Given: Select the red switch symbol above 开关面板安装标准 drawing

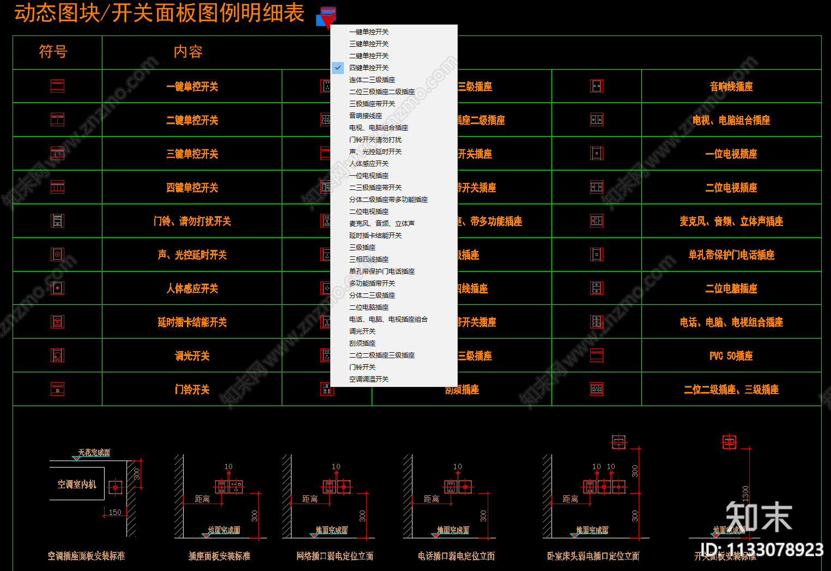Looking at the screenshot, I should tap(729, 442).
